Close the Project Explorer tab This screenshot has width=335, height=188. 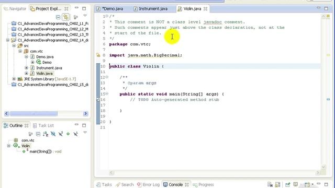[66, 9]
